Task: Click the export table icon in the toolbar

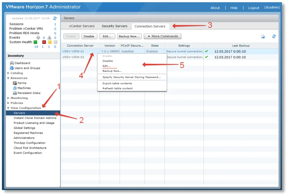Action: 263,37
